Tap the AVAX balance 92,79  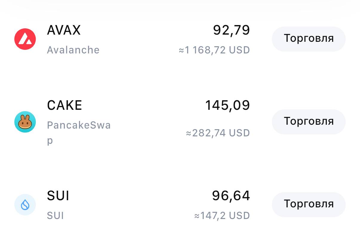click(x=231, y=30)
